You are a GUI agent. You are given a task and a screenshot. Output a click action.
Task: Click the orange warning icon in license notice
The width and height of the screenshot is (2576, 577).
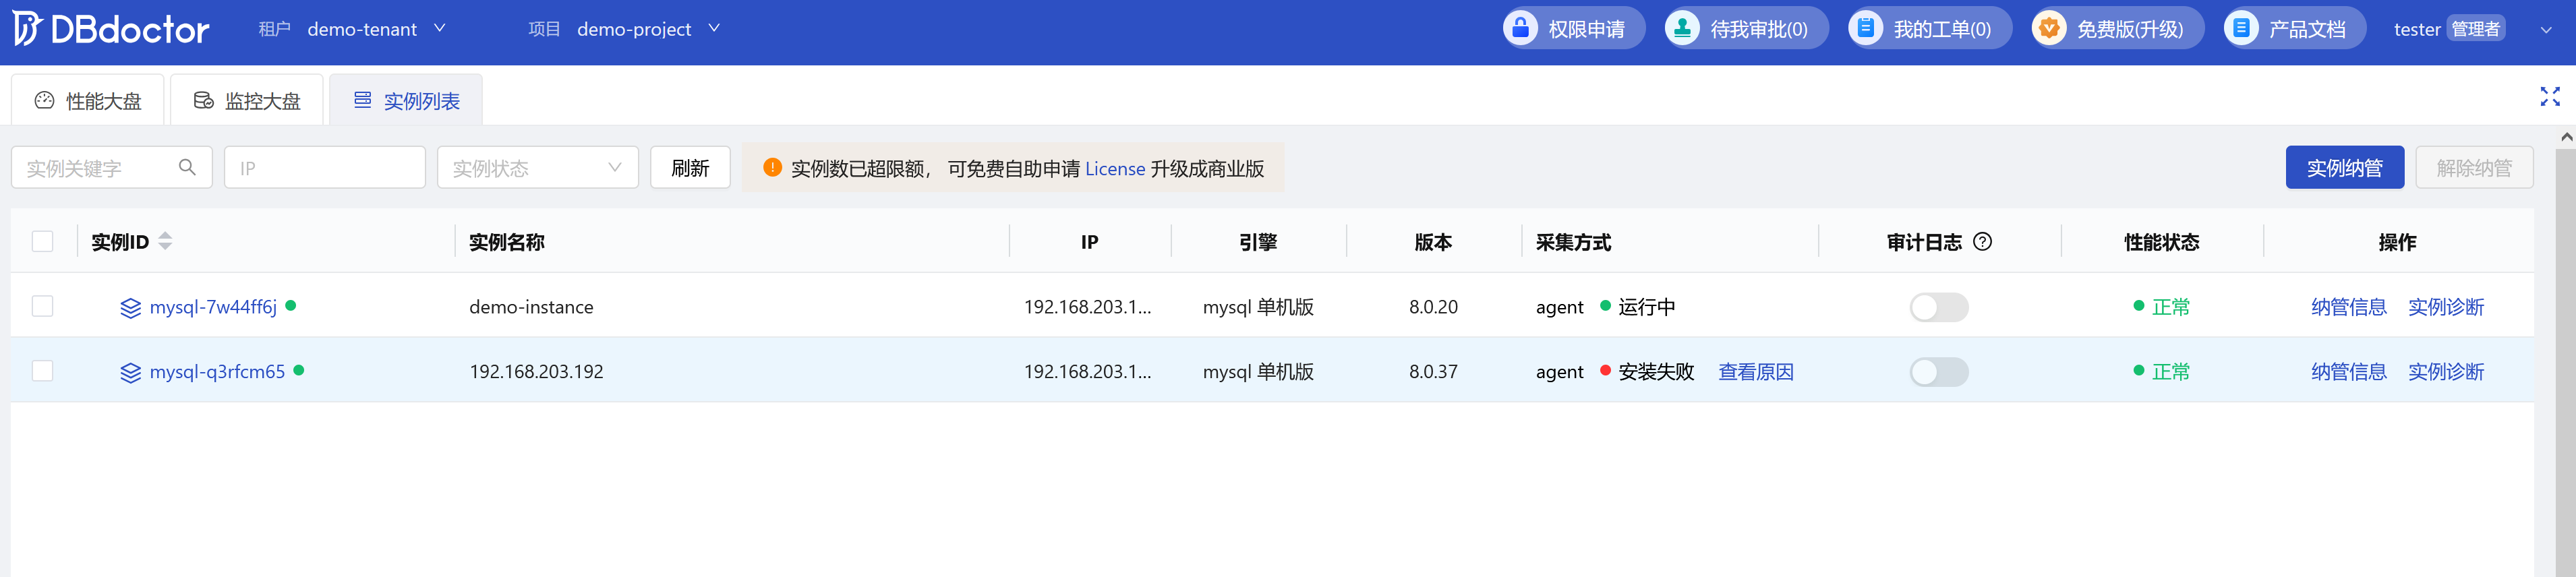[772, 167]
